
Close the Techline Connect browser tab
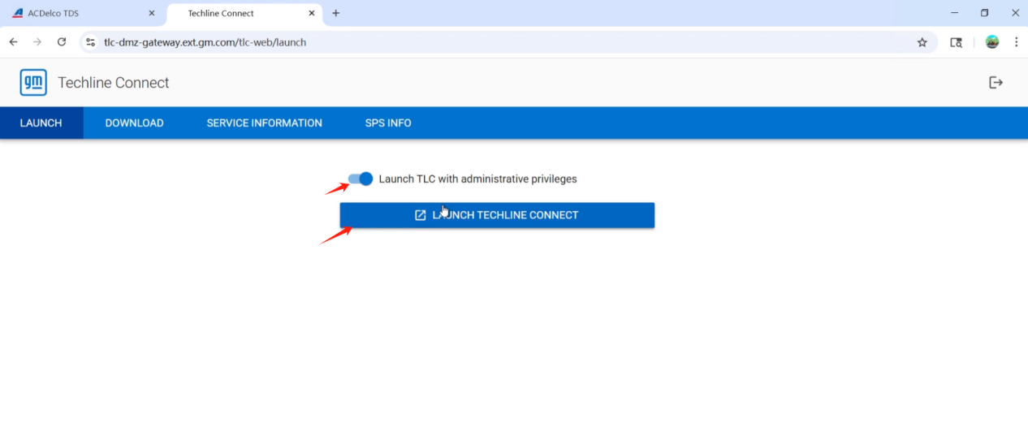point(311,13)
